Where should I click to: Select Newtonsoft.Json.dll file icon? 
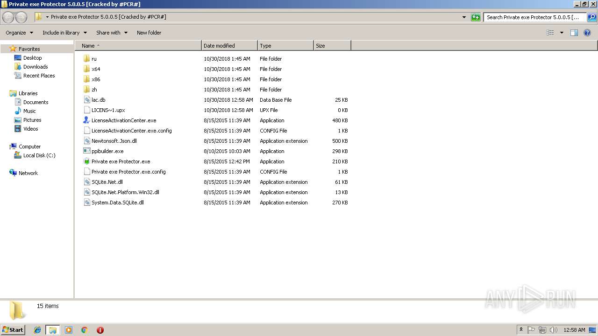pos(86,141)
